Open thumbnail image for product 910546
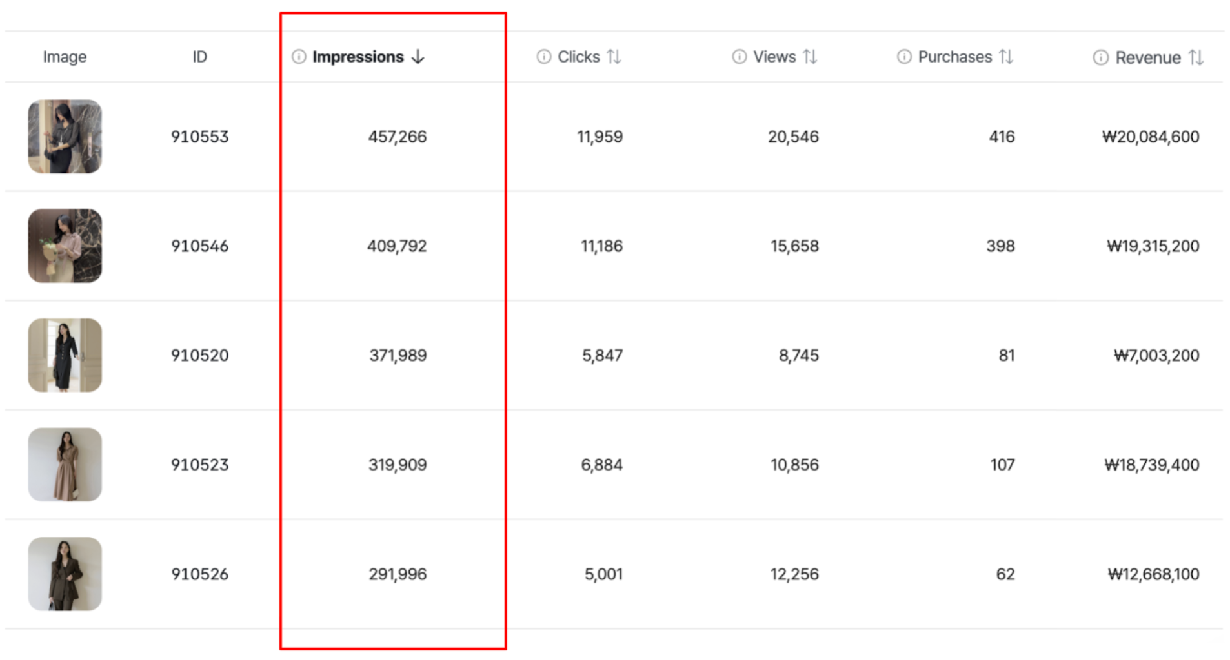 [x=65, y=246]
